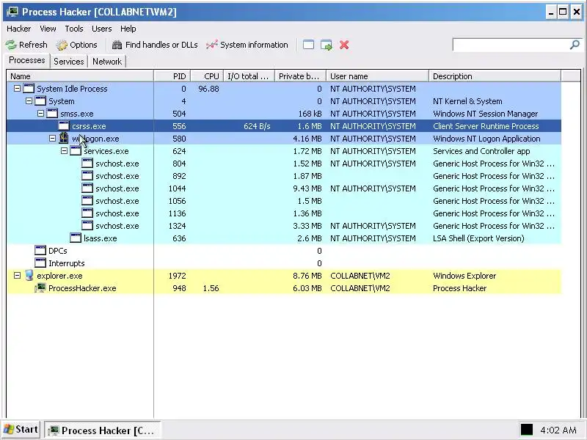Open the Help menu
587x440 pixels.
coord(128,29)
